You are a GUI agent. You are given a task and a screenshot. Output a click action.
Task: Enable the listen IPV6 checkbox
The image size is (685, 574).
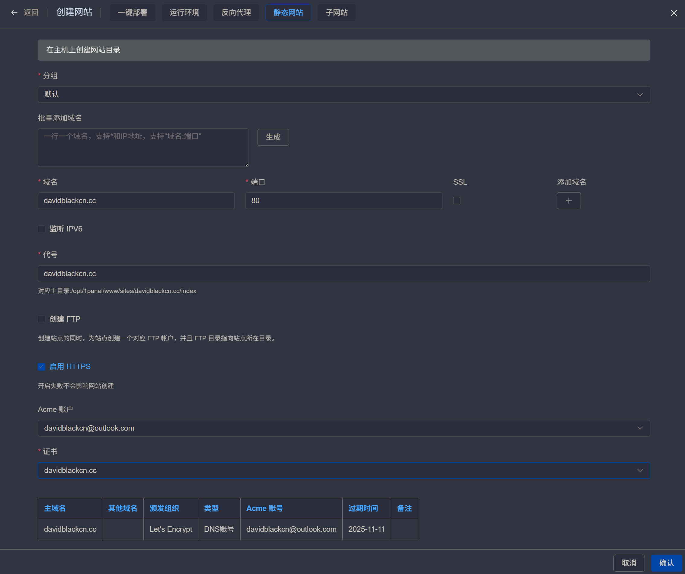tap(41, 229)
